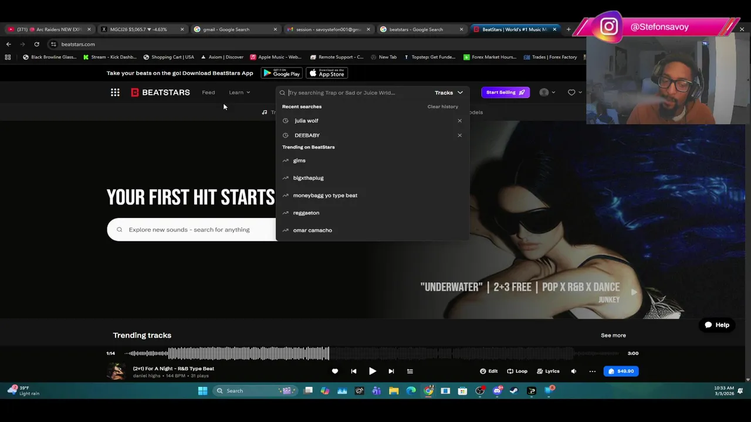Show Lyrics for the playing track
The width and height of the screenshot is (751, 422).
[x=548, y=371]
